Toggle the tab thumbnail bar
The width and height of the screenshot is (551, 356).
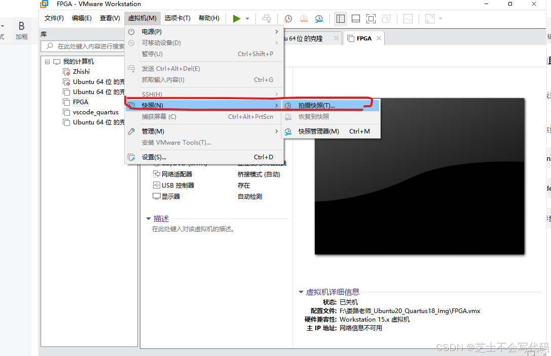point(355,18)
